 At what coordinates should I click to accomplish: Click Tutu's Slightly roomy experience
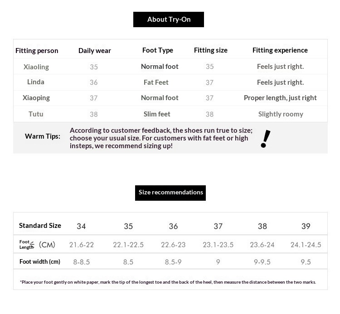tap(281, 114)
